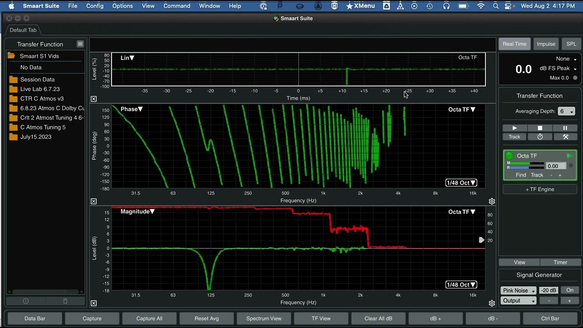Open the Options menu
Image resolution: width=583 pixels, height=328 pixels.
(123, 6)
